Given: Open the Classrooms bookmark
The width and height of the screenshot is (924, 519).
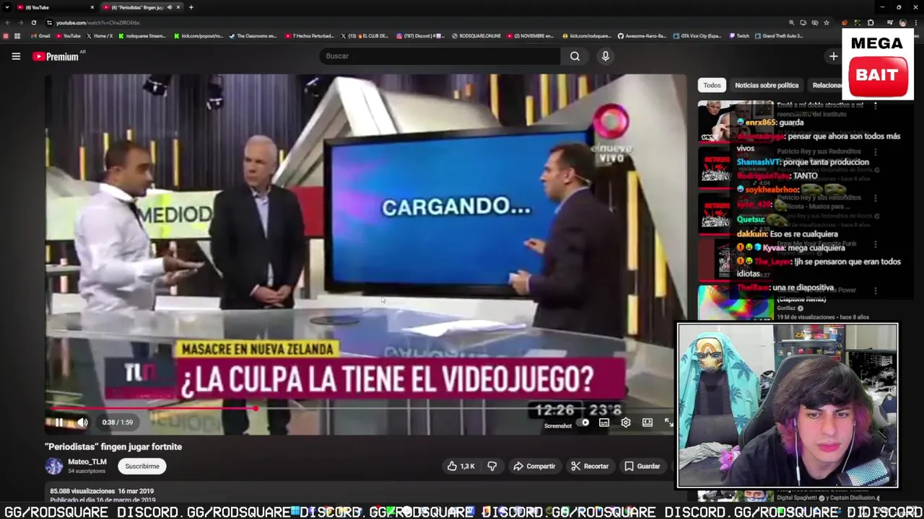Looking at the screenshot, I should (253, 36).
